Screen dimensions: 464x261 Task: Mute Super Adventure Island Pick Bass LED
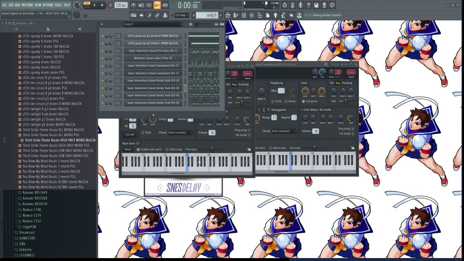pos(102,51)
